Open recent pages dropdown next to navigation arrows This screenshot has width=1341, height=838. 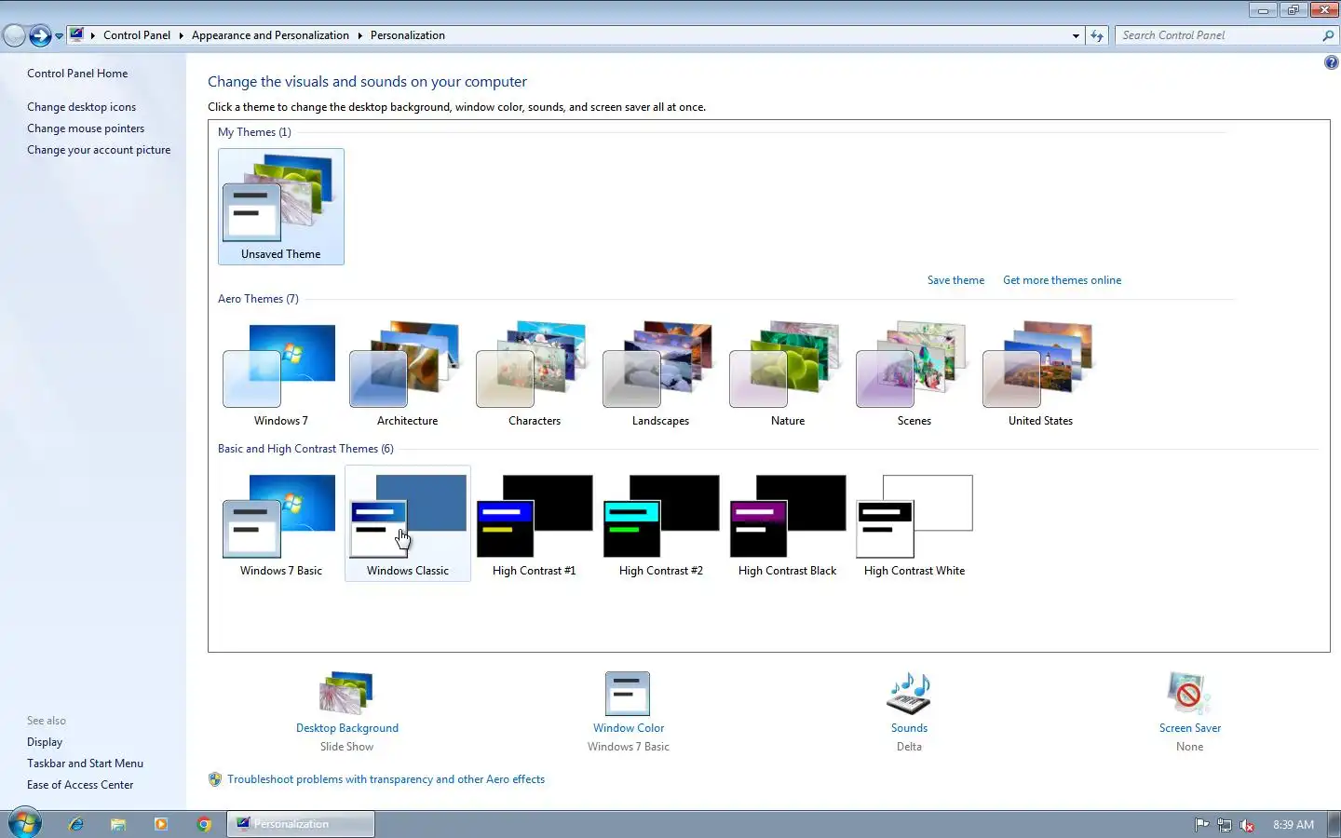(59, 36)
